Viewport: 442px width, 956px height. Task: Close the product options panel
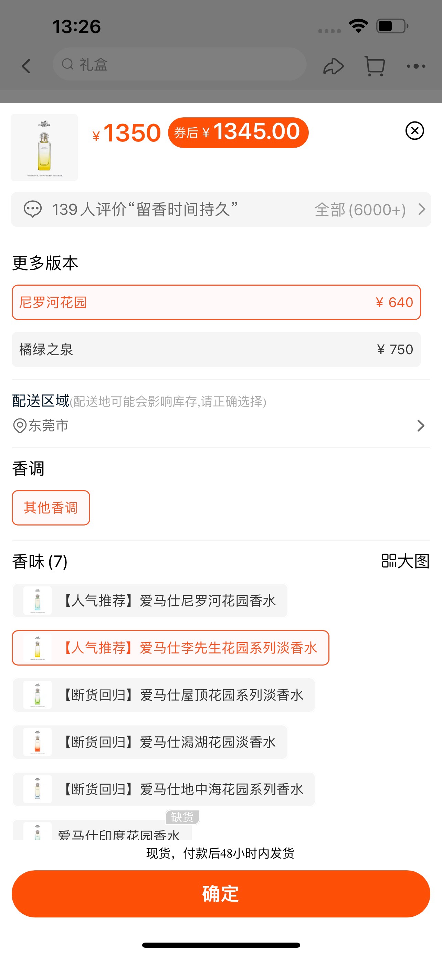tap(414, 131)
